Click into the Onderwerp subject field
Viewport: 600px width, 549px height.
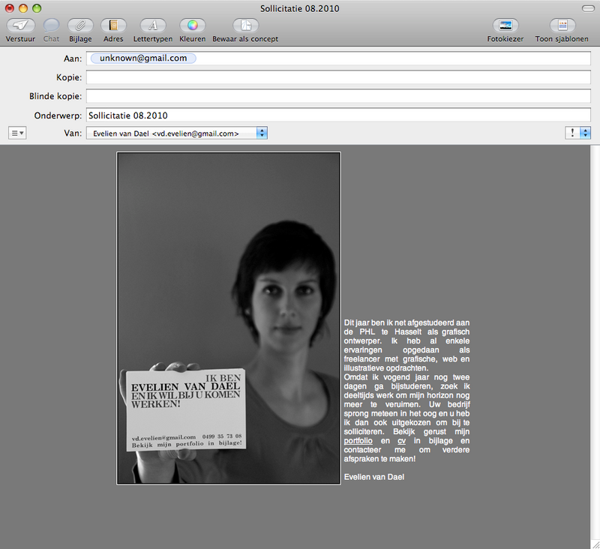coord(338,115)
